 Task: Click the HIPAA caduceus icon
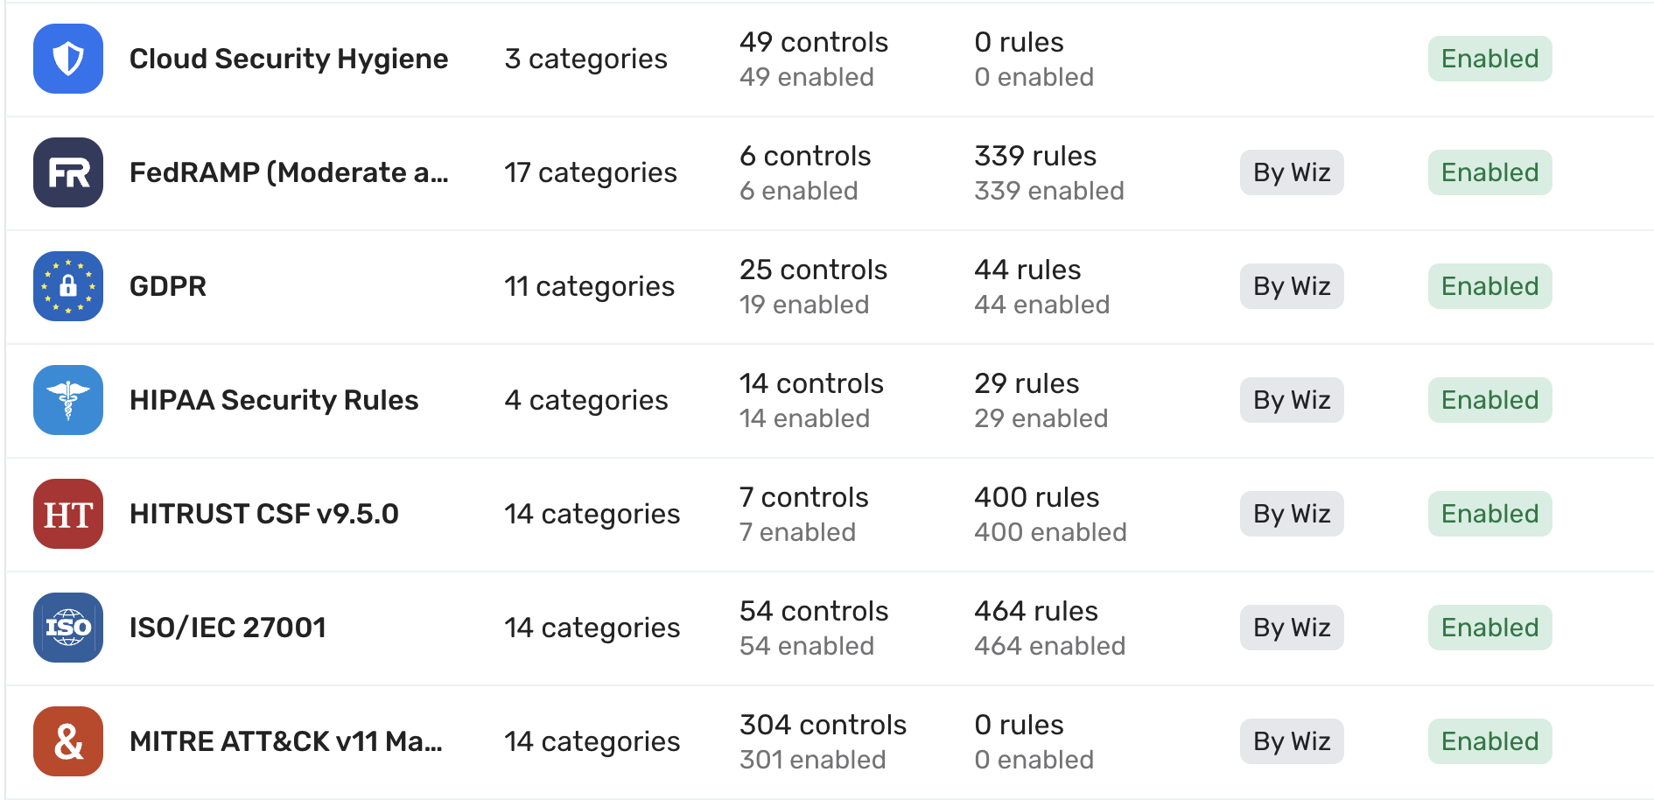click(68, 400)
